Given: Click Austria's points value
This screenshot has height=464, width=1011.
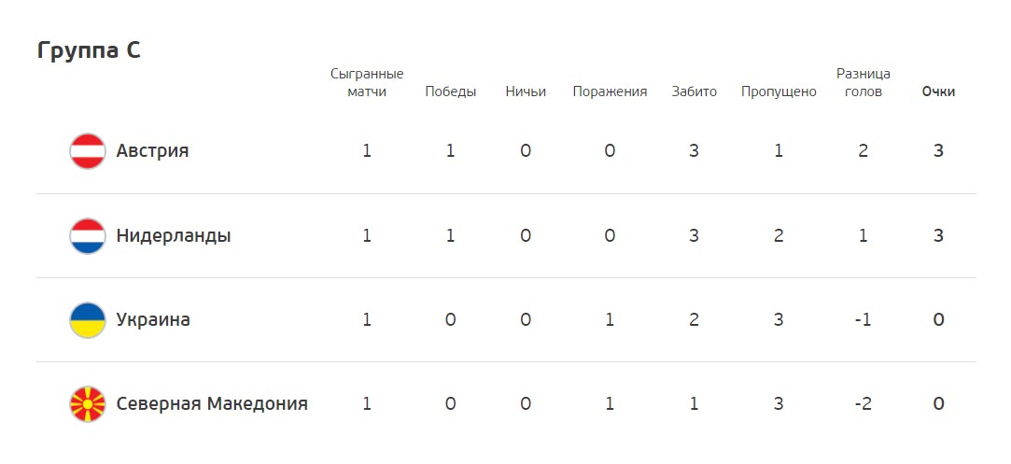Looking at the screenshot, I should [939, 151].
